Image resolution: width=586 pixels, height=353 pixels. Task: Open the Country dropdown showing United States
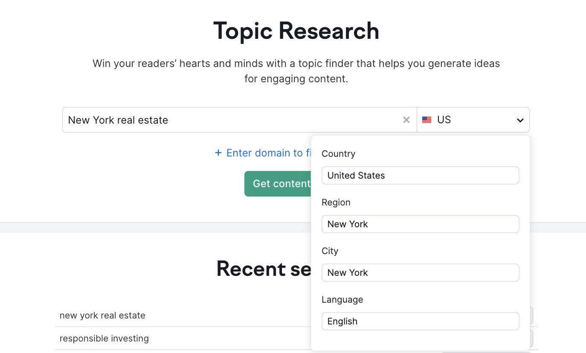click(420, 175)
